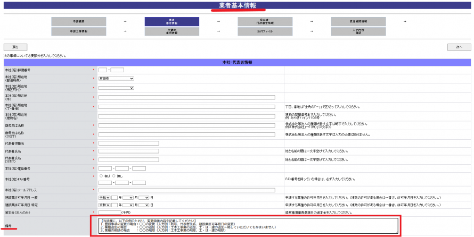474x237 pixels.
Task: Open the 担当者・行政書士情報 step tab
Action: tap(265, 22)
